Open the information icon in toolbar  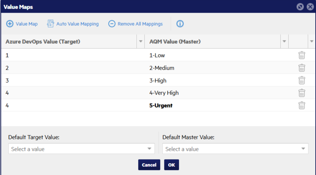pos(180,24)
